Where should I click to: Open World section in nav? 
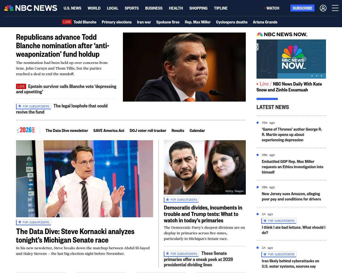(x=94, y=8)
